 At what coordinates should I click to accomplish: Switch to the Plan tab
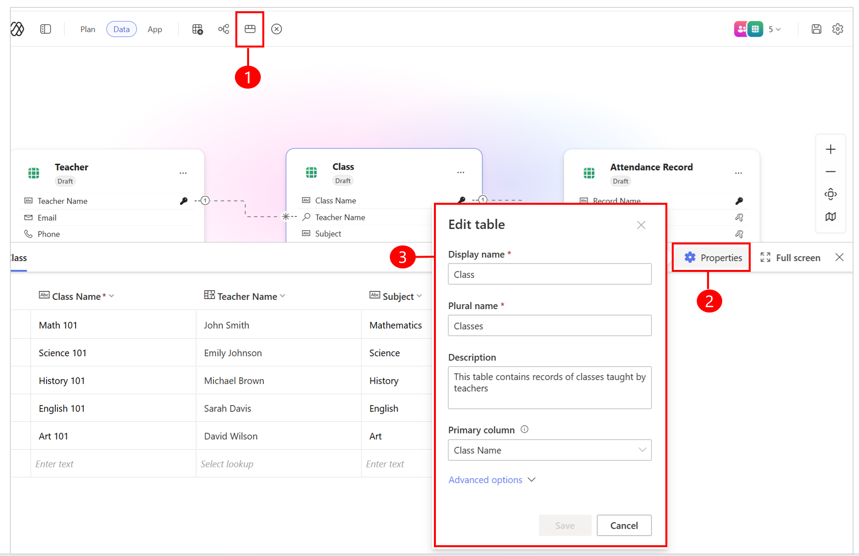click(x=88, y=29)
